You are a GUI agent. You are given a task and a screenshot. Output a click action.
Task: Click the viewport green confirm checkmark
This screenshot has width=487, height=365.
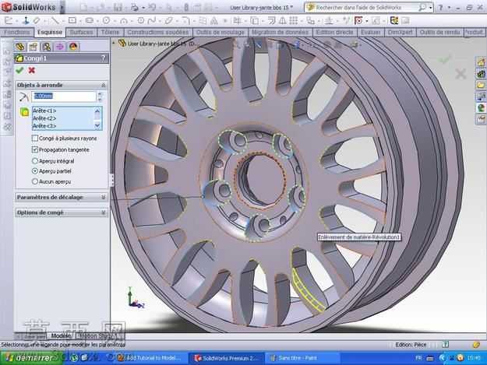pos(445,59)
